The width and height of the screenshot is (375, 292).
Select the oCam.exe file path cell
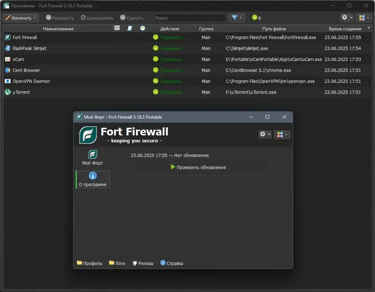click(274, 59)
